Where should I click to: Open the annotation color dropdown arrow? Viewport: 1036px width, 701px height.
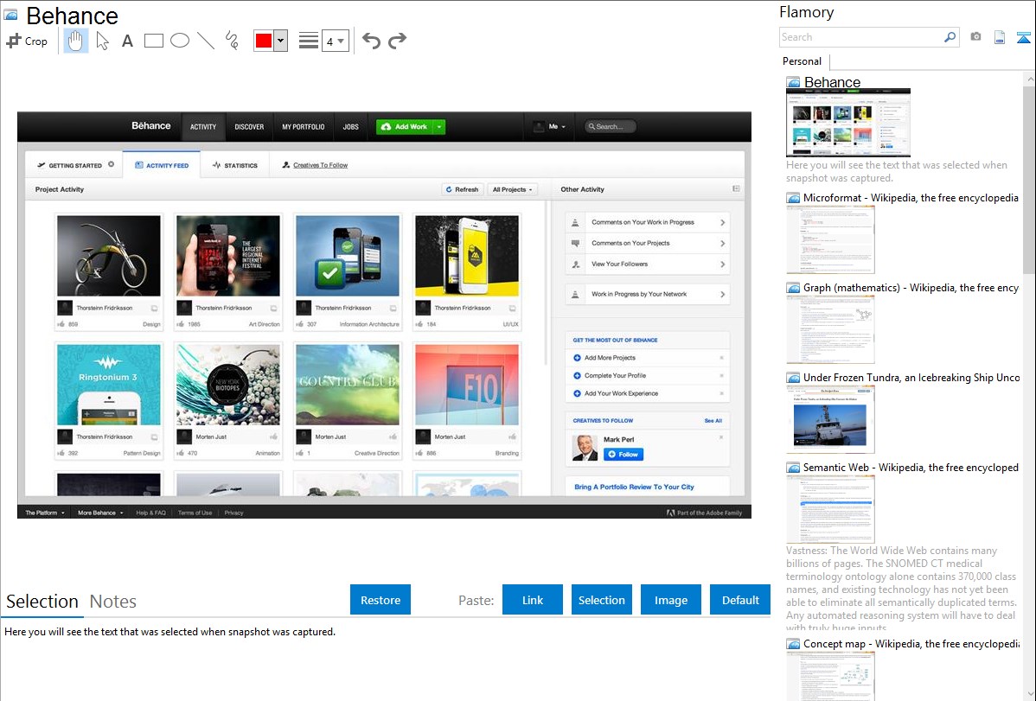(281, 41)
